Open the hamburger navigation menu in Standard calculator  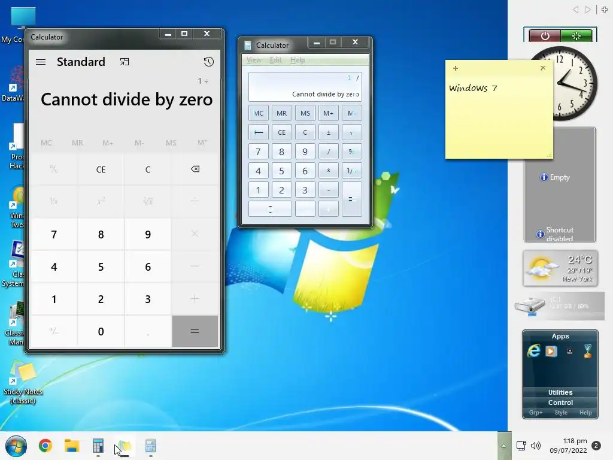point(41,62)
